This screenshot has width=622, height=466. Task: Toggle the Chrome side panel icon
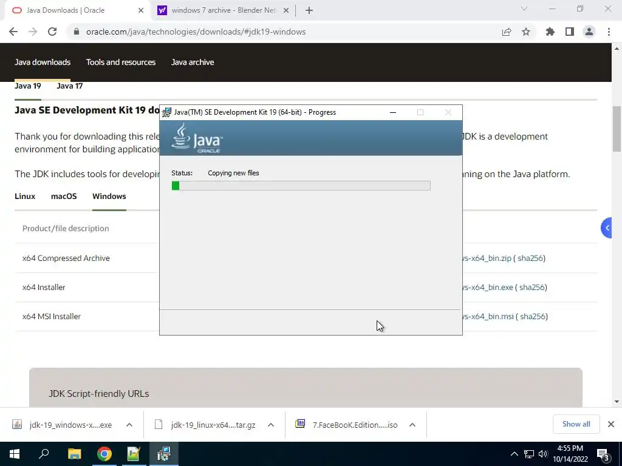[570, 32]
